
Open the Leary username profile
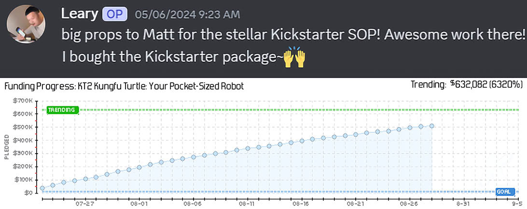[x=79, y=14]
